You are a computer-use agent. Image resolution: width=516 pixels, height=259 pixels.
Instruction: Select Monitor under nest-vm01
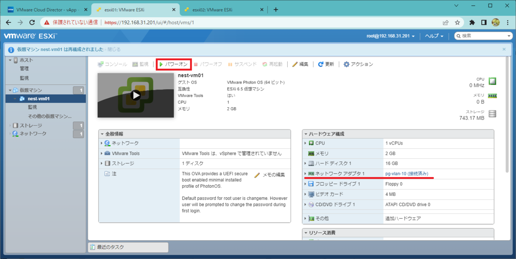[33, 107]
